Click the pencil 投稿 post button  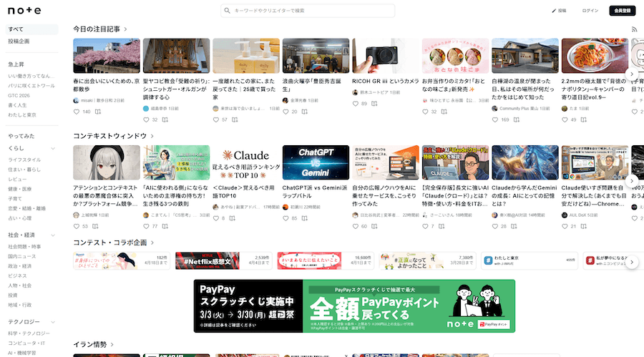click(559, 11)
